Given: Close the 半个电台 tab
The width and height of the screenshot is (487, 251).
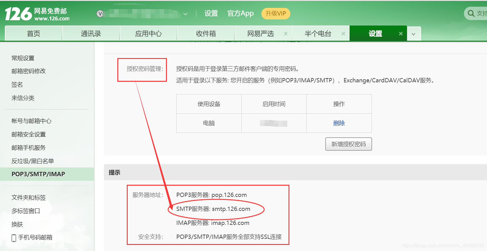Looking at the screenshot, I should point(343,34).
